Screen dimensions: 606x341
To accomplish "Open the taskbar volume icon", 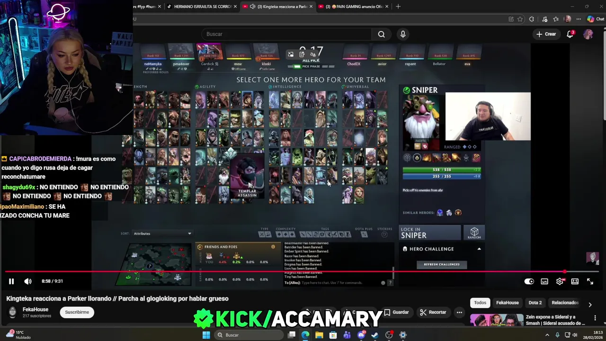I will point(575,335).
